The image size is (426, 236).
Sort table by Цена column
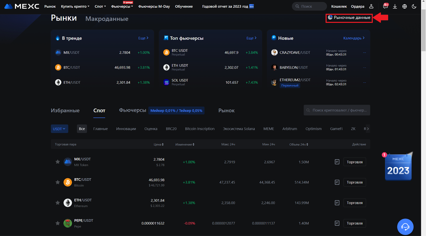(159, 144)
